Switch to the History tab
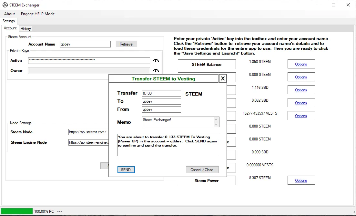Viewport: 356px width, 216px height. 25,29
